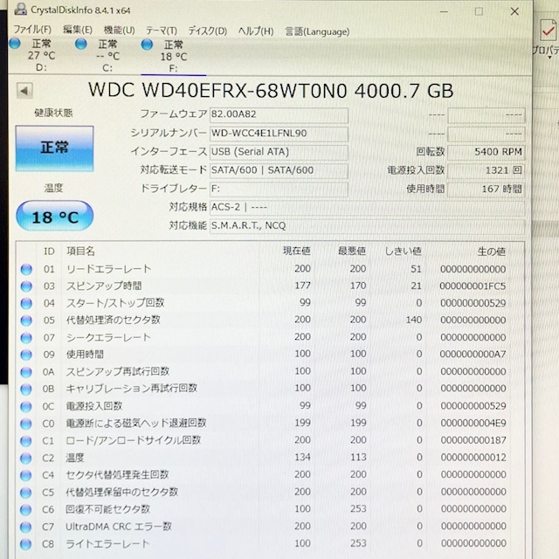Select the スピンアップ時間 row name

coord(104,286)
